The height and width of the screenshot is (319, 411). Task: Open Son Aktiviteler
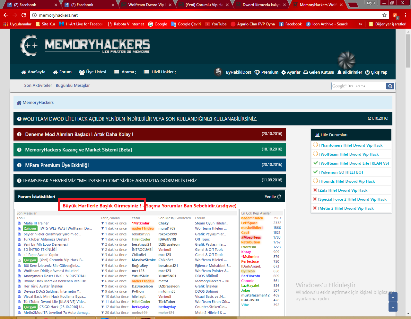tap(38, 86)
